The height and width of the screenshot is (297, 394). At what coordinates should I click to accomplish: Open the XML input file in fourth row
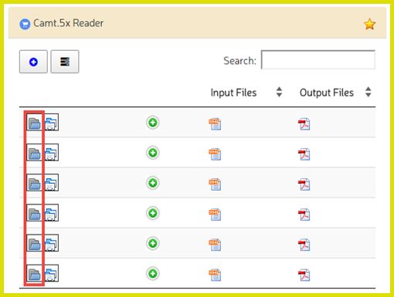[215, 214]
